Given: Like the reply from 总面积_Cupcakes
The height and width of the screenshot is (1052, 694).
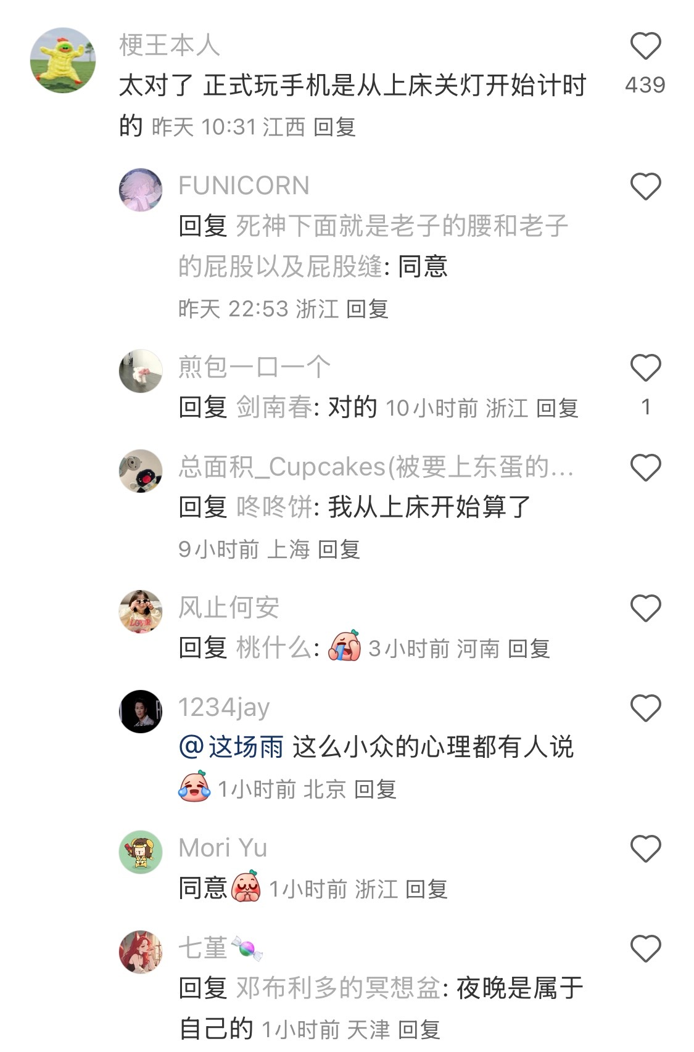Looking at the screenshot, I should click(x=645, y=467).
